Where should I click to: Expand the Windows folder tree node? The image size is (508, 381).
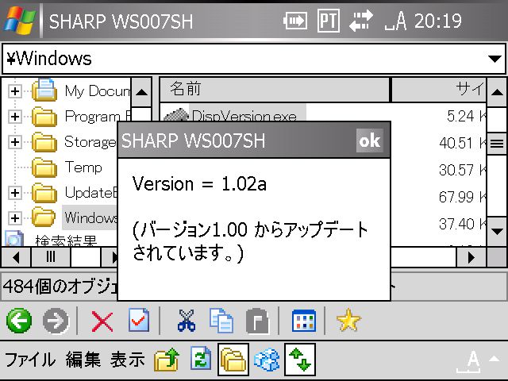pyautogui.click(x=15, y=218)
